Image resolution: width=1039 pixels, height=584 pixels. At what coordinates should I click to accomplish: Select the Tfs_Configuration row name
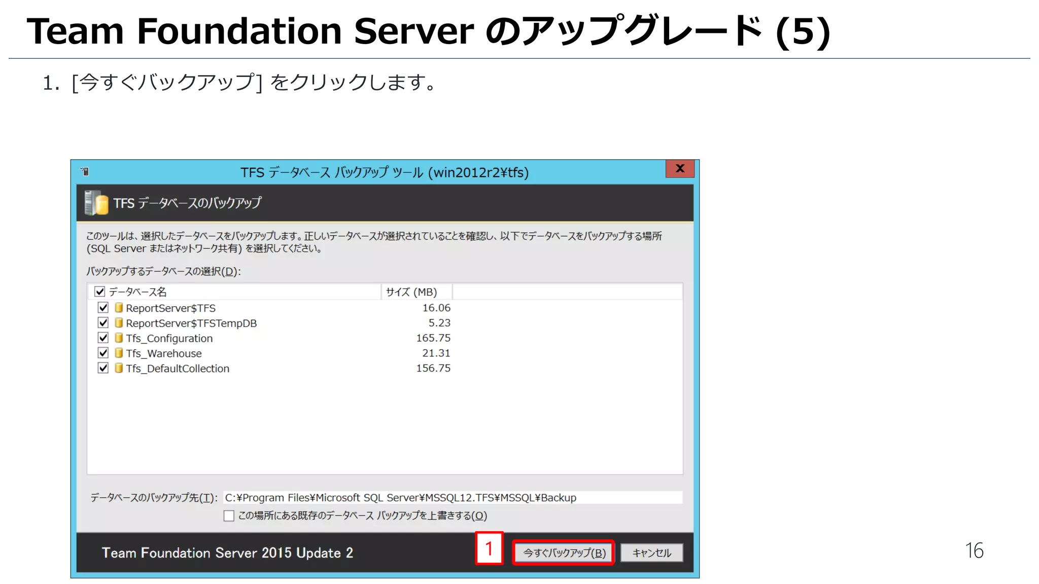(x=169, y=338)
